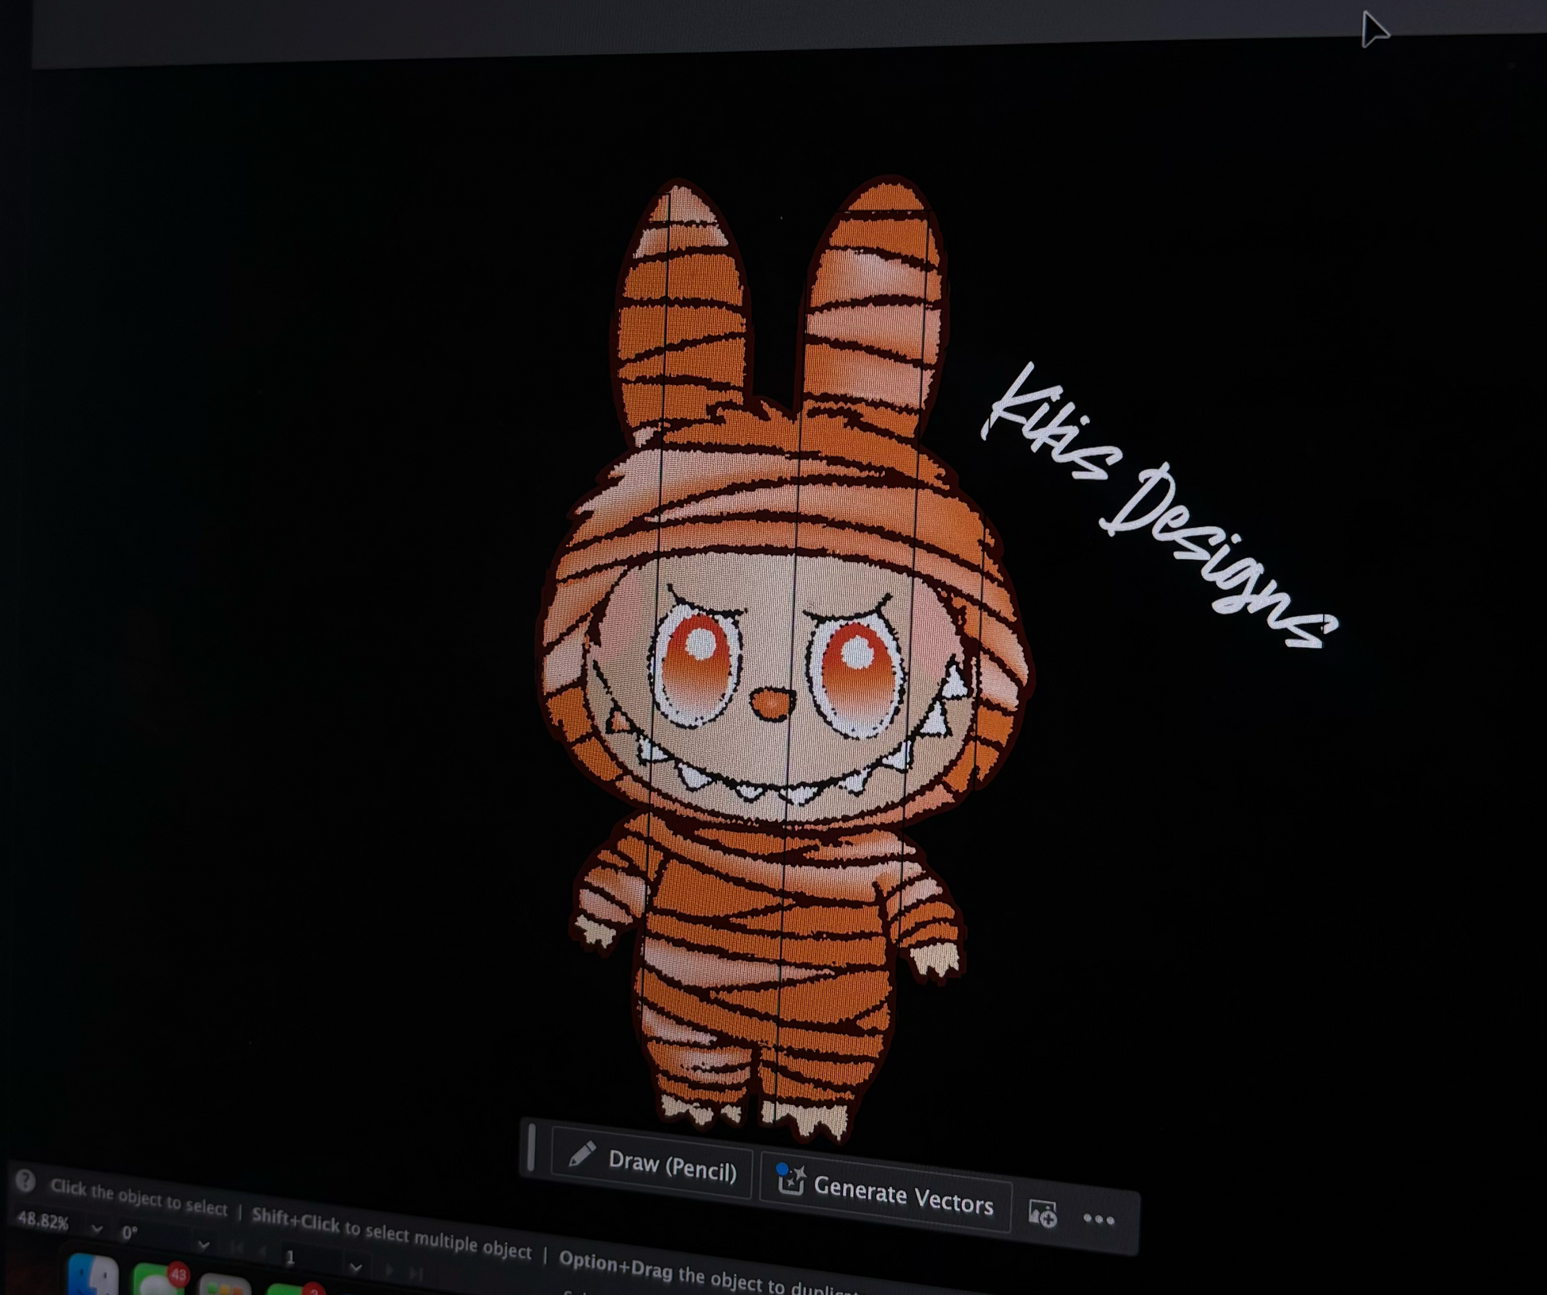The height and width of the screenshot is (1295, 1547).
Task: Open the three-dot more options menu
Action: pyautogui.click(x=1099, y=1219)
